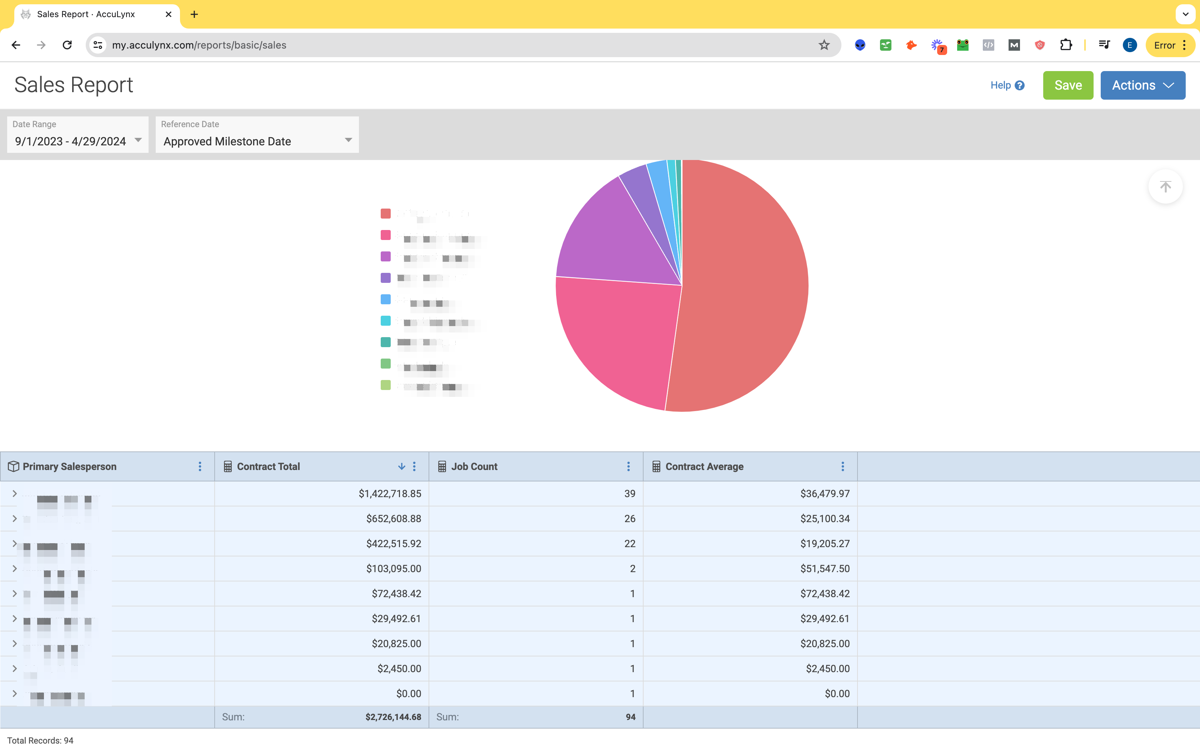This screenshot has height=750, width=1200.
Task: Click the M extension icon
Action: pyautogui.click(x=1014, y=45)
